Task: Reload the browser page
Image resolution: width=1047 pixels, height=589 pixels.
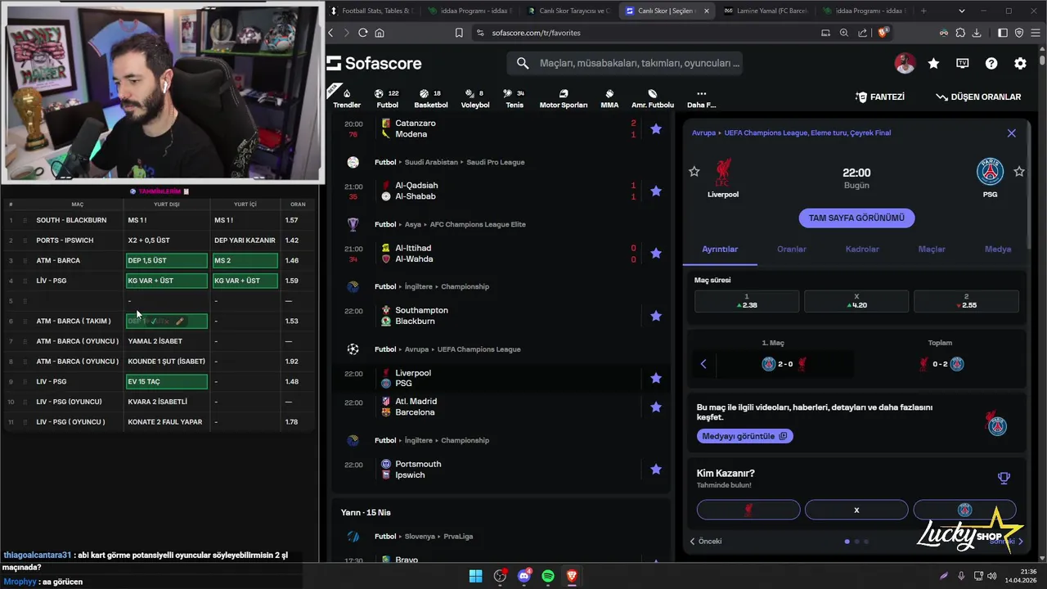Action: (x=363, y=33)
